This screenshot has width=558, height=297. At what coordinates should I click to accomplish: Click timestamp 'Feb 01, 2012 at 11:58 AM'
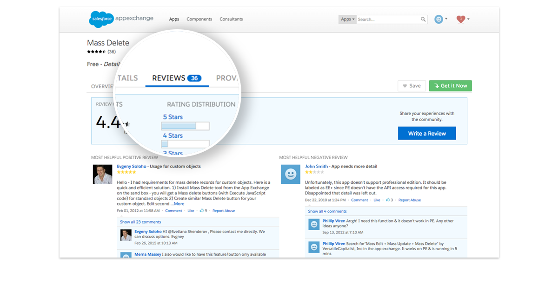tap(138, 211)
